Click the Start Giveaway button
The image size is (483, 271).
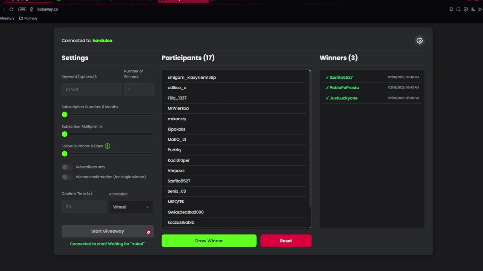(108, 231)
